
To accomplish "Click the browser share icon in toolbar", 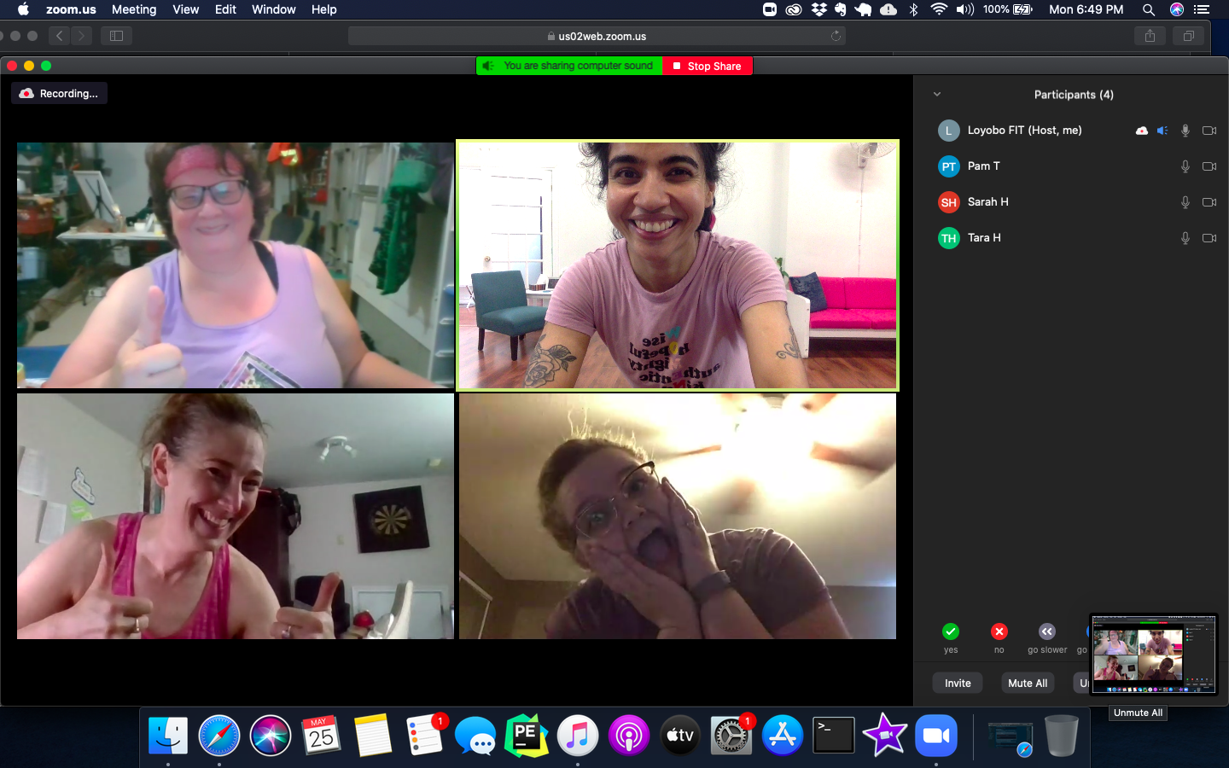I will (1150, 36).
